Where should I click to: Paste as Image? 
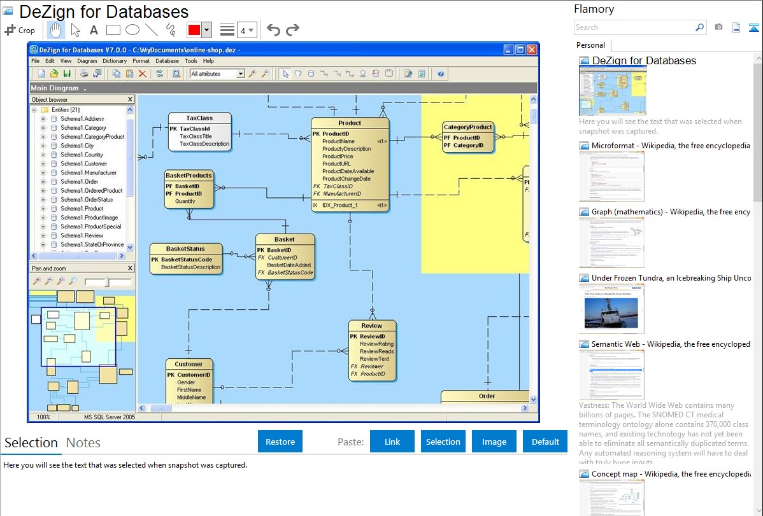coord(494,442)
